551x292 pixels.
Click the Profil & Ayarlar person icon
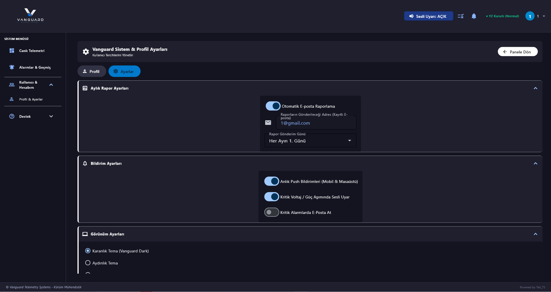click(12, 99)
